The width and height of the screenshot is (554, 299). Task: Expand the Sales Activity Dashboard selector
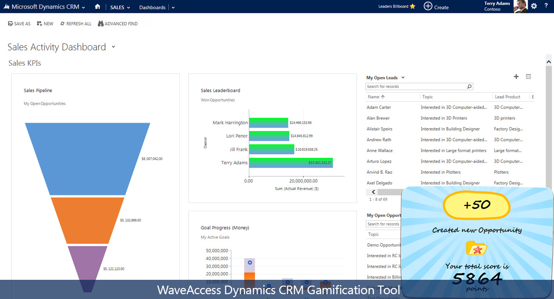113,47
